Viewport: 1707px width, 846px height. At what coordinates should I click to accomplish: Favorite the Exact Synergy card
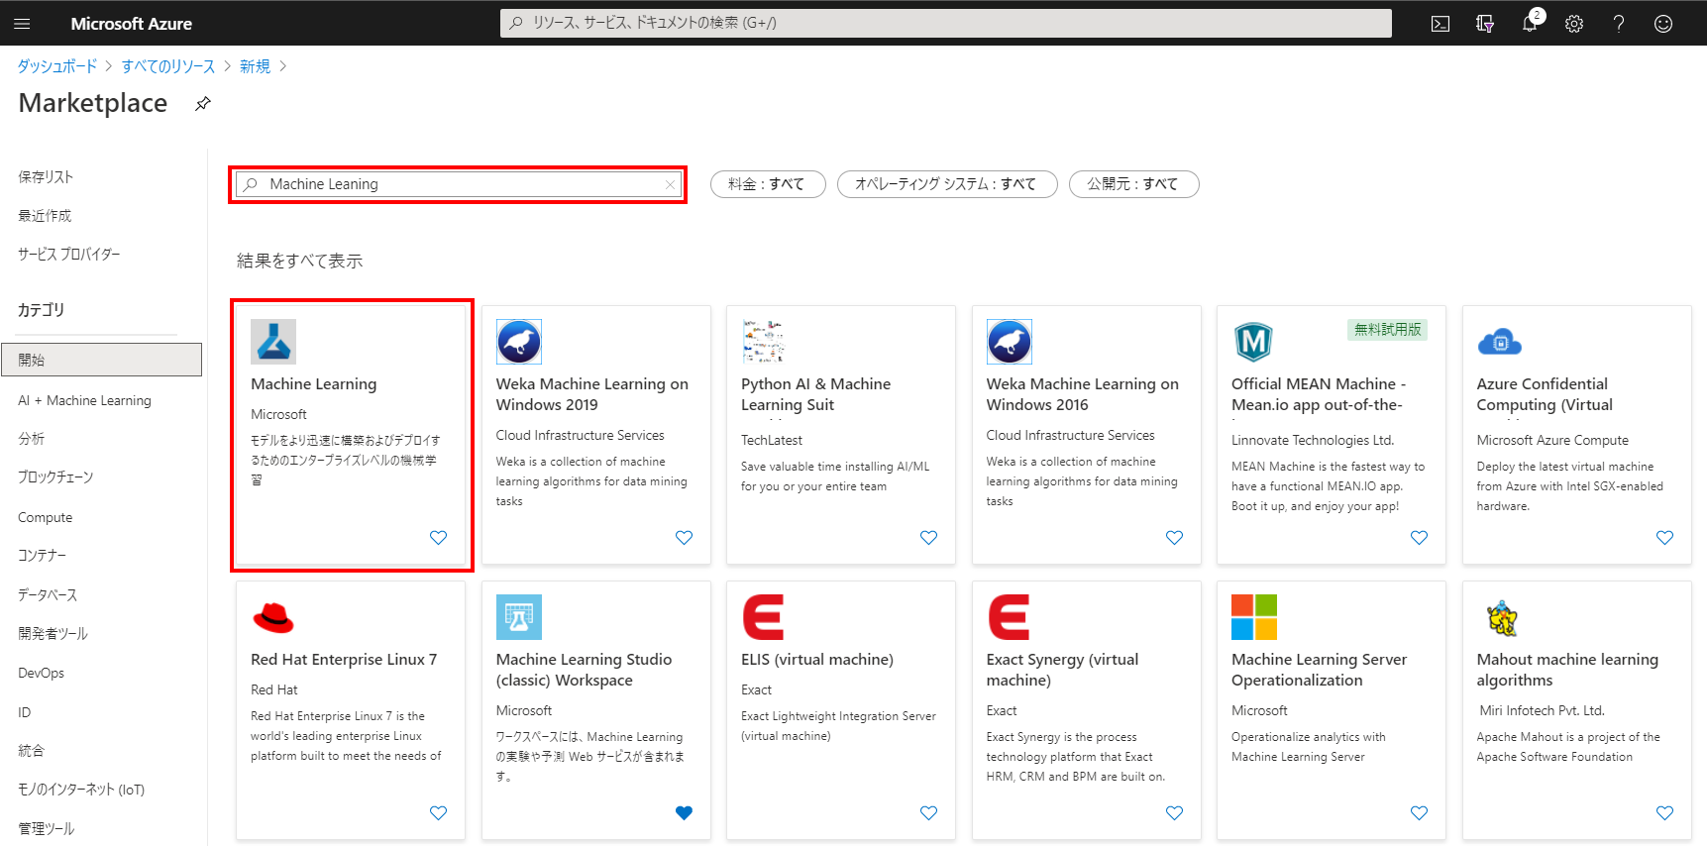pyautogui.click(x=1174, y=813)
